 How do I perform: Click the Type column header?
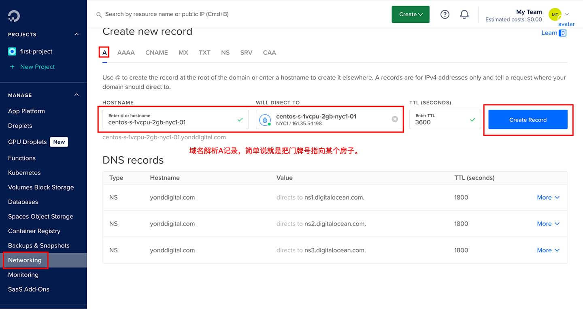click(116, 178)
